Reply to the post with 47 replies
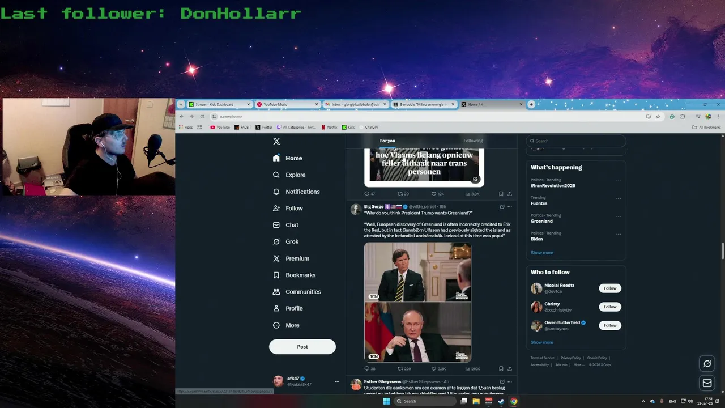Screen dimensions: 725x408 pyautogui.click(x=369, y=194)
